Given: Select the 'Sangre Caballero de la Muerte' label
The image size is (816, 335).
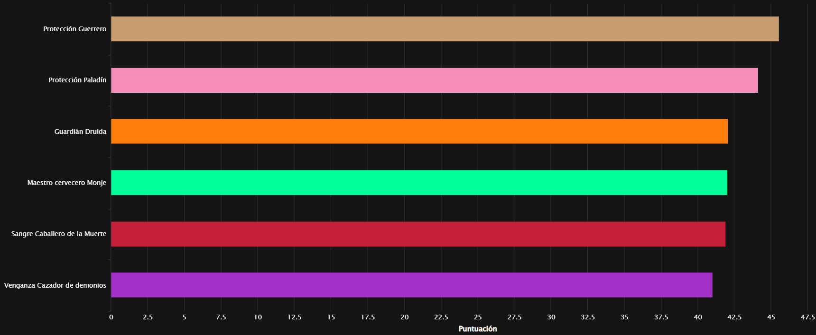Looking at the screenshot, I should [59, 234].
